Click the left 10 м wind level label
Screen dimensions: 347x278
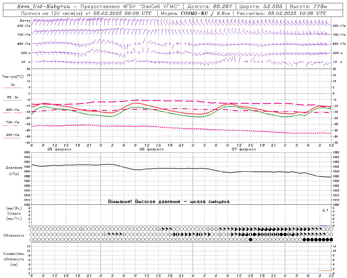[x=26, y=62]
